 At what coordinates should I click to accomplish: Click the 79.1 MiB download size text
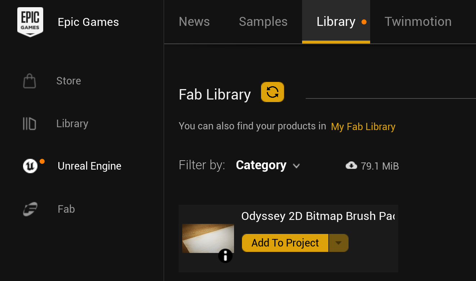(x=380, y=166)
